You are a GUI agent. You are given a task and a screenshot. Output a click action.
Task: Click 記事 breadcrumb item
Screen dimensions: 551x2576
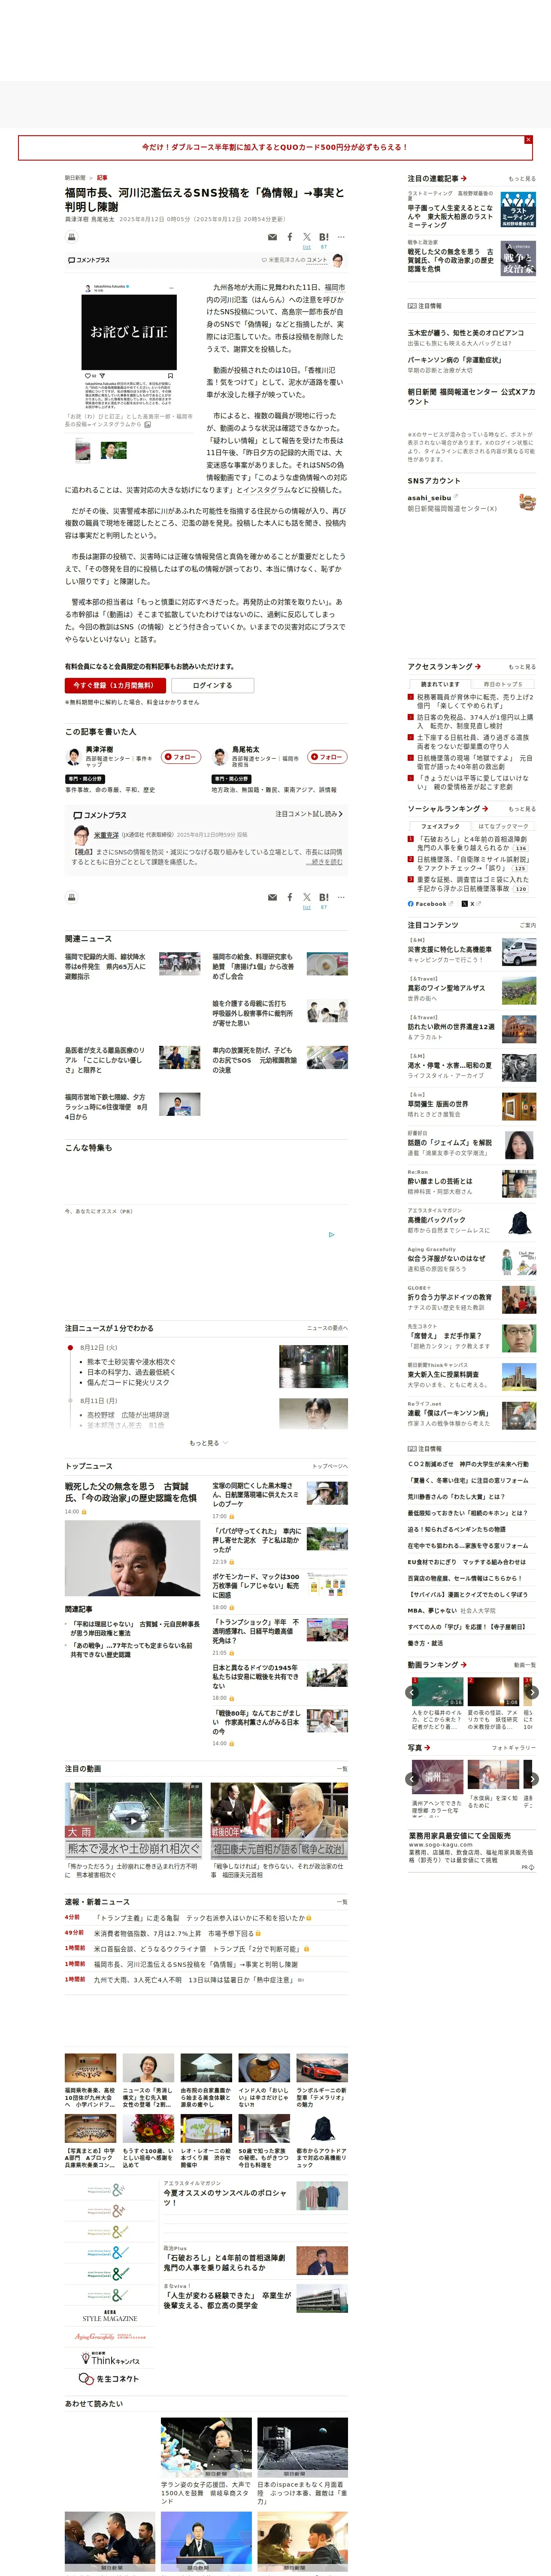(x=102, y=178)
